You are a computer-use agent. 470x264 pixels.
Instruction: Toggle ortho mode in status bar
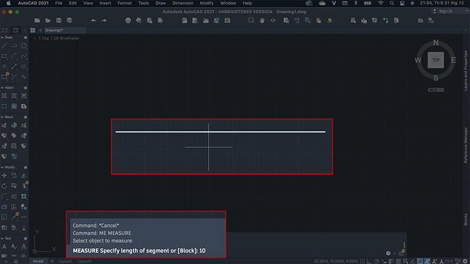(370, 261)
